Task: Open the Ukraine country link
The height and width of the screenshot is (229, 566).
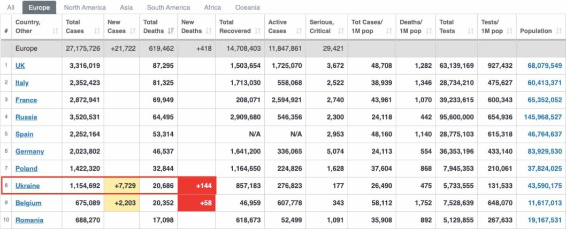Action: coord(27,186)
